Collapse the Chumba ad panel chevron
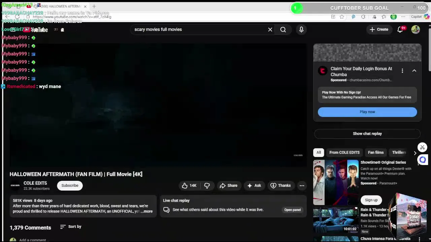The width and height of the screenshot is (431, 242). (x=414, y=71)
